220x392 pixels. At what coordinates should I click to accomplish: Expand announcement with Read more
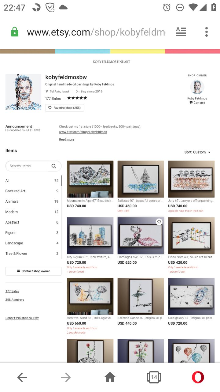pyautogui.click(x=67, y=139)
